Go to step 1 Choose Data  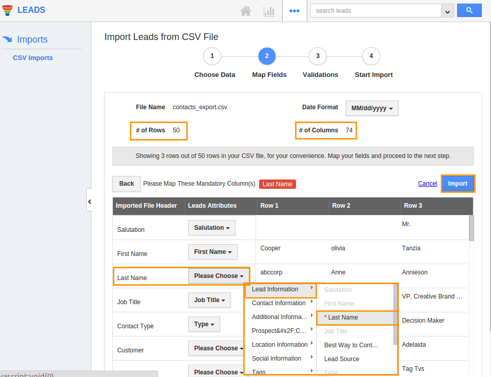tap(212, 56)
